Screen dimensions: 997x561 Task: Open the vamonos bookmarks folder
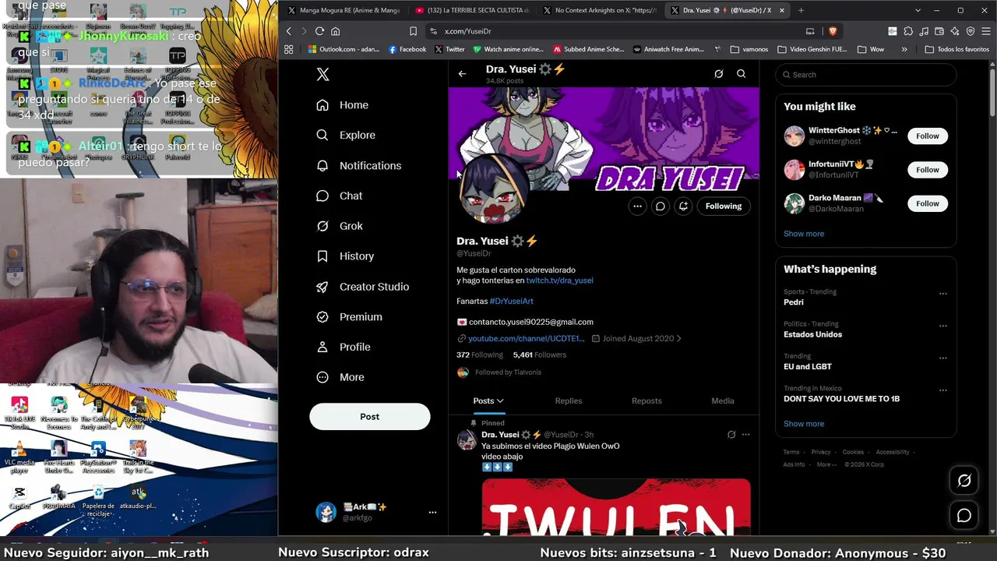(749, 49)
